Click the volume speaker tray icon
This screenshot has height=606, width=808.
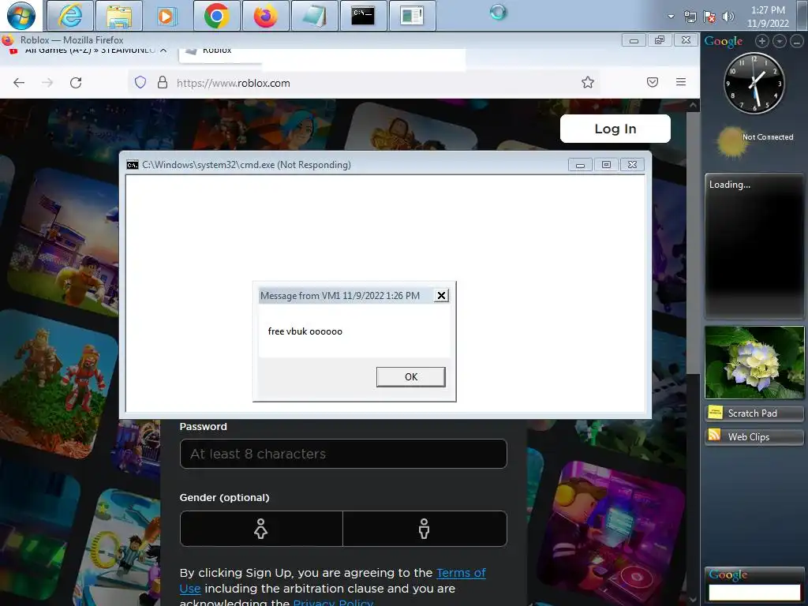[728, 17]
